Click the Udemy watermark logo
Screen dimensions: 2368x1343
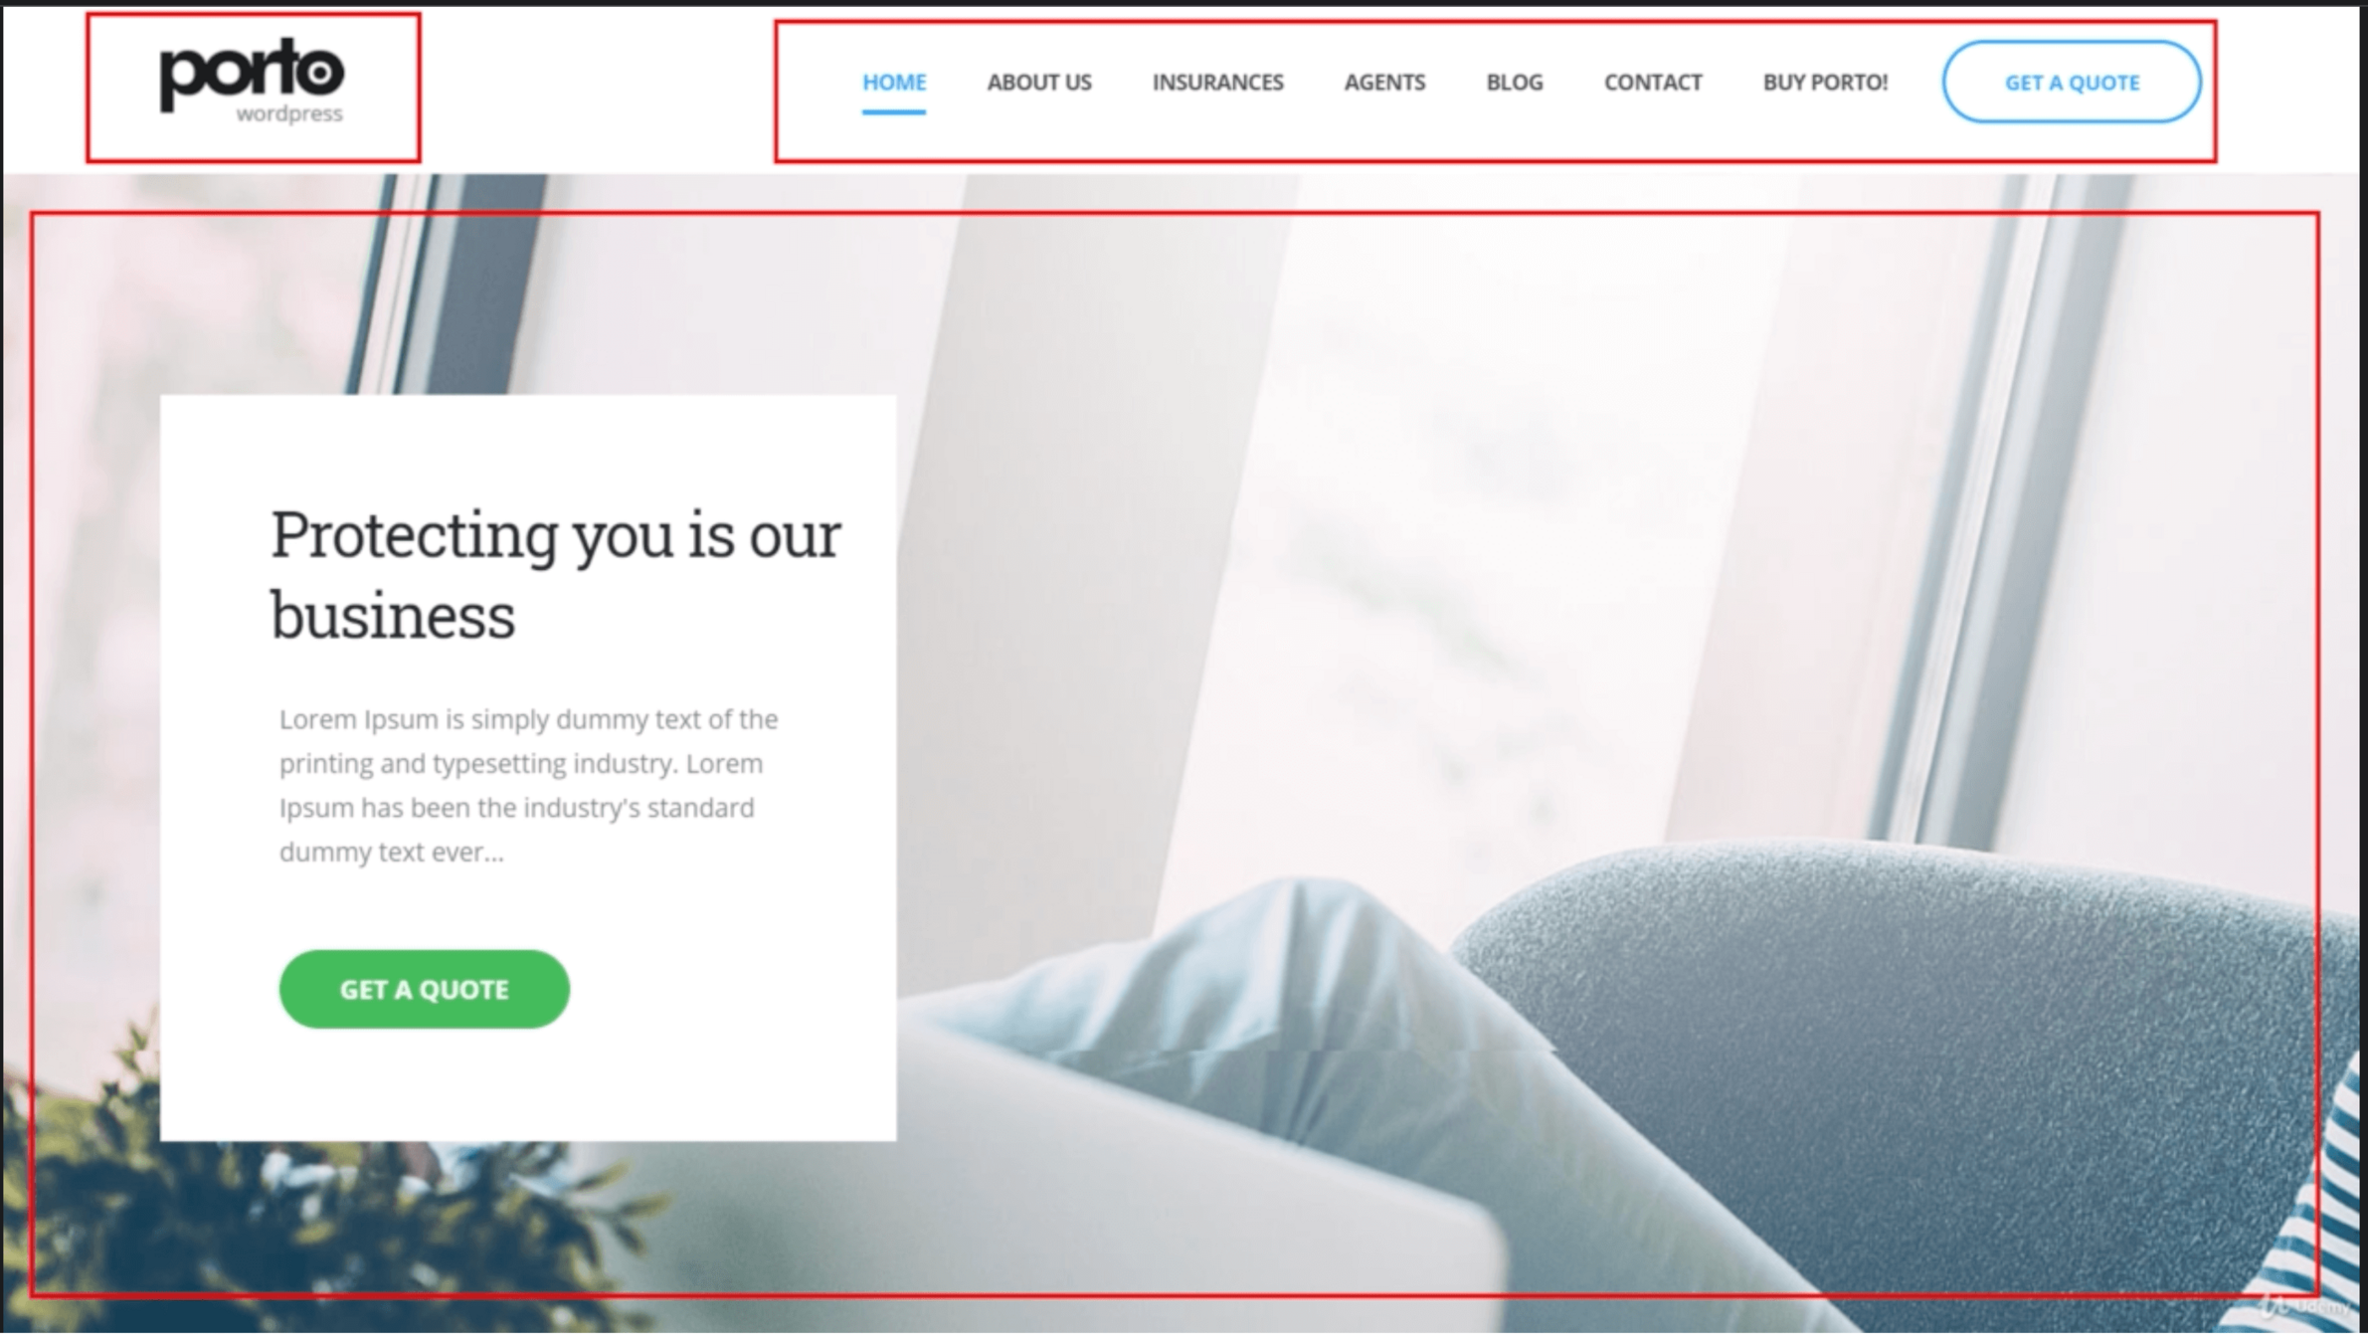pos(2305,1307)
